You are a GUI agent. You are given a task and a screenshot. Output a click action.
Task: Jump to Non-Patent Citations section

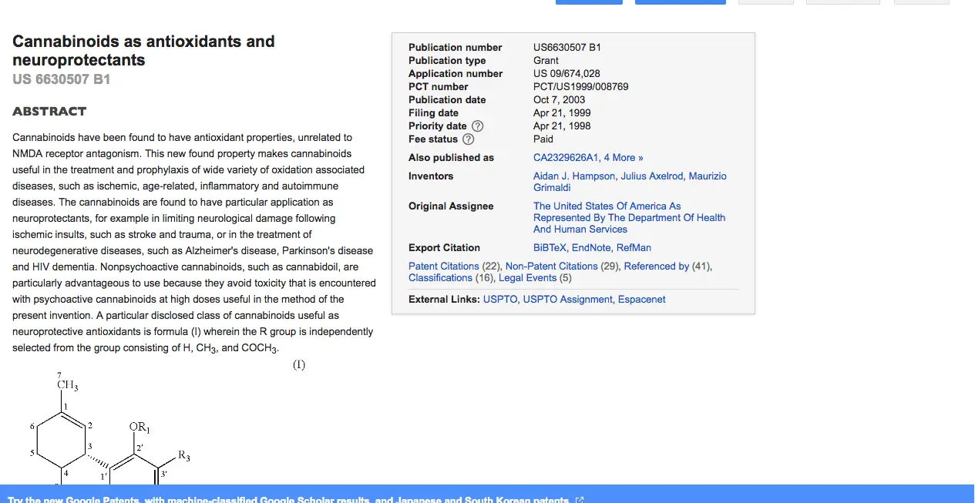[551, 267]
